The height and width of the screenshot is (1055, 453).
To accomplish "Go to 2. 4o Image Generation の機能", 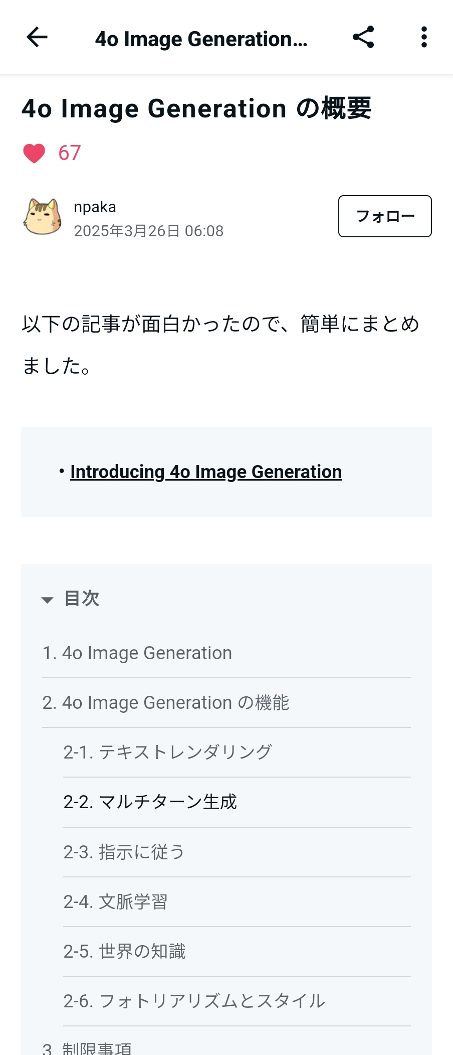I will [x=165, y=703].
